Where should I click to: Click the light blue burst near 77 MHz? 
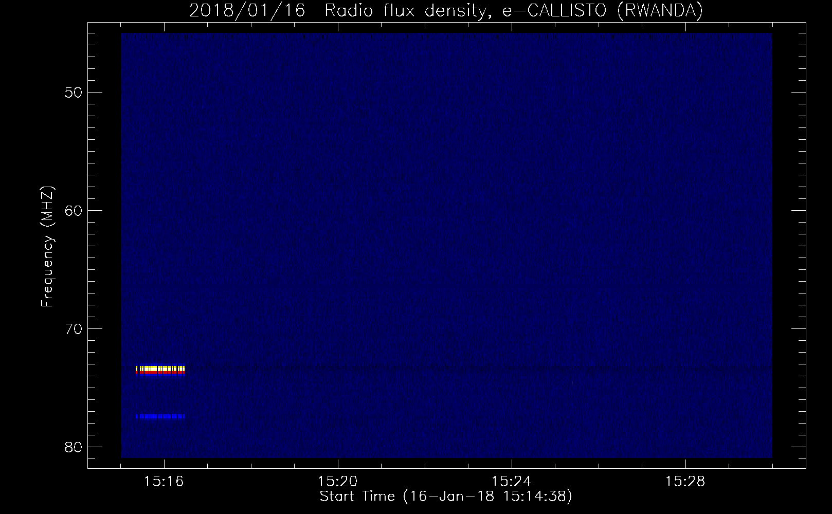tap(160, 416)
